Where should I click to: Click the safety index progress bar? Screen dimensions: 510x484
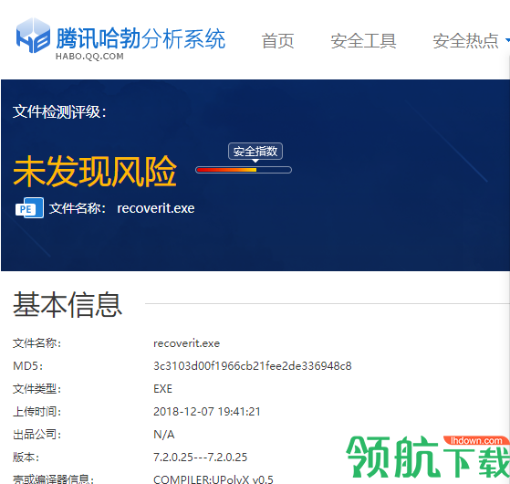(x=244, y=170)
